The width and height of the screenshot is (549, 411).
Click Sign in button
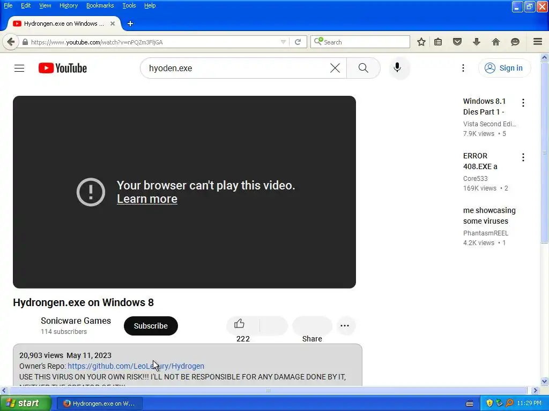click(x=504, y=68)
